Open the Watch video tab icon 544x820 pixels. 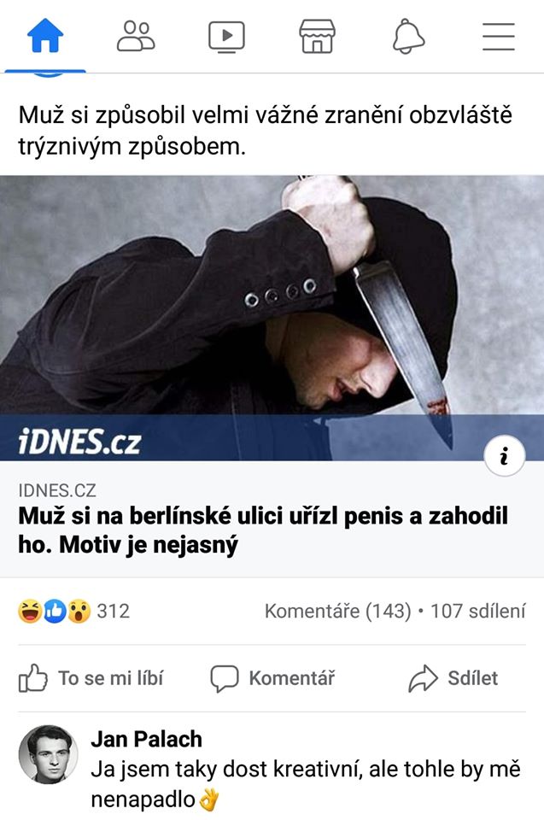(x=226, y=37)
